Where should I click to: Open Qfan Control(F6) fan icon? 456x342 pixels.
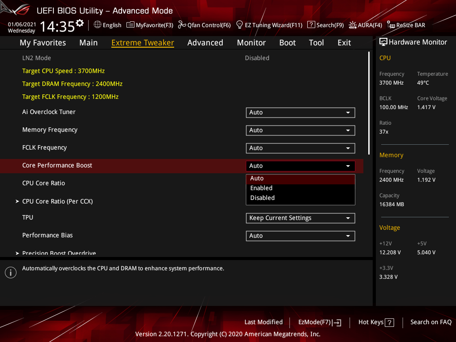coord(182,25)
